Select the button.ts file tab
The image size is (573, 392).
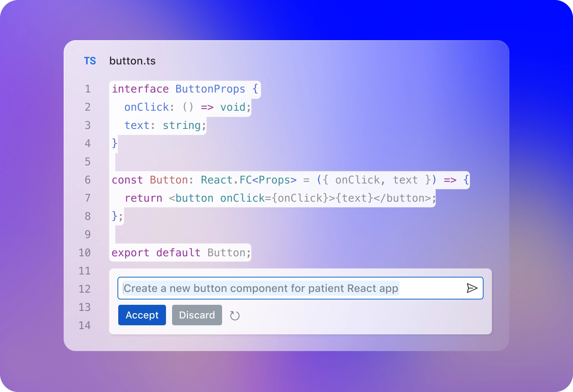point(132,61)
